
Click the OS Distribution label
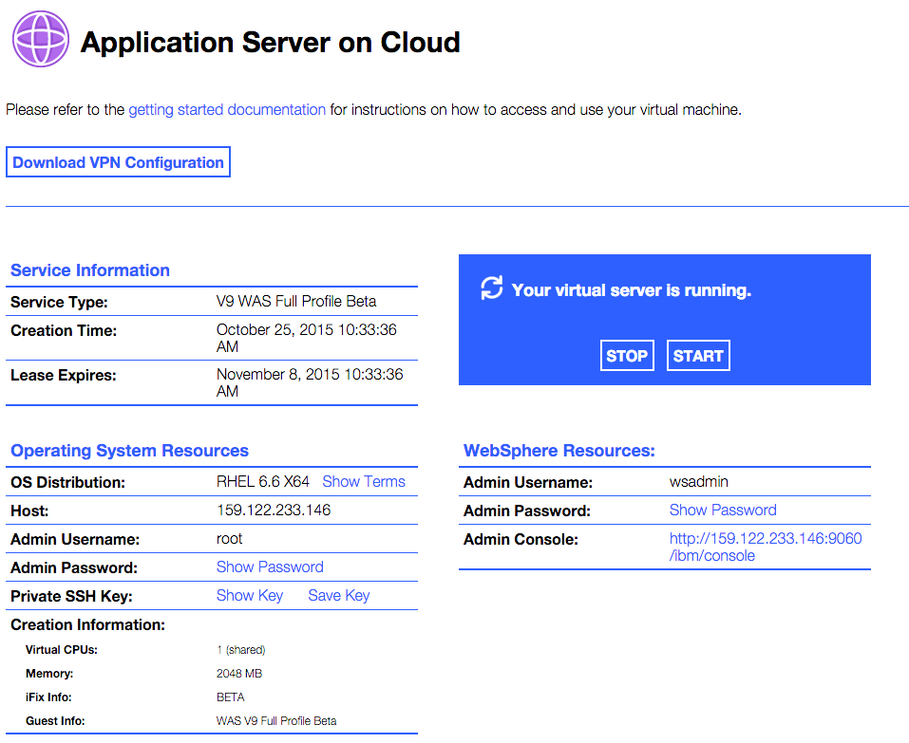click(67, 482)
